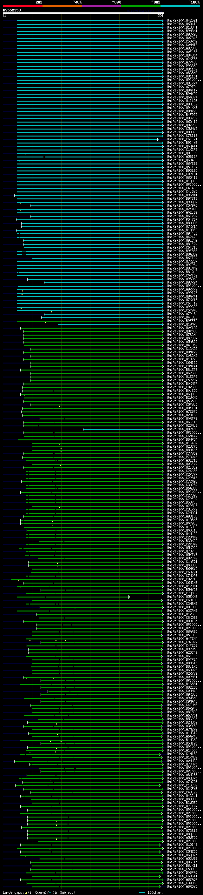Open hit UniRef100_B1Q3F1
This screenshot has width=203, height=895.
tap(182, 27)
